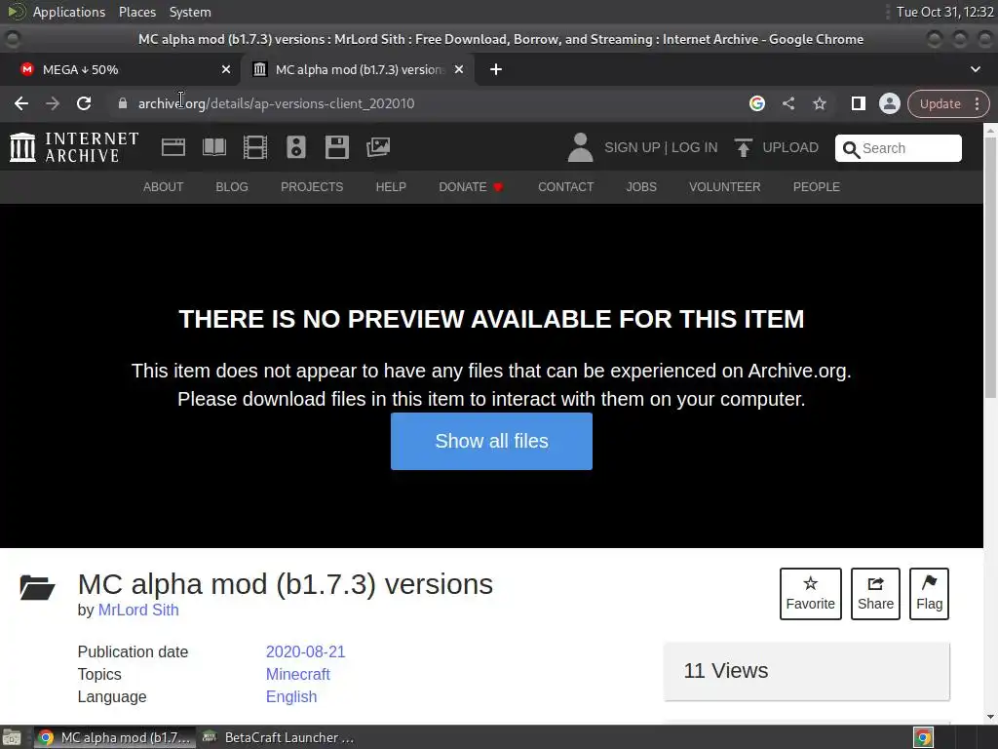Screen dimensions: 998x749
Task: Click the upload arrow icon
Action: 743,147
